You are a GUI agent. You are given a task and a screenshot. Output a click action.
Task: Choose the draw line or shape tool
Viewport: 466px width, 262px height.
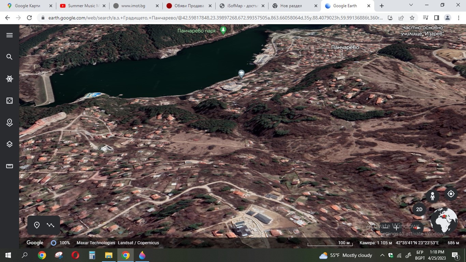pos(51,225)
